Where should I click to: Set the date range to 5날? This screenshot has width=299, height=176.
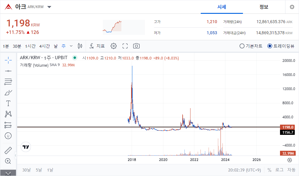(x=39, y=170)
